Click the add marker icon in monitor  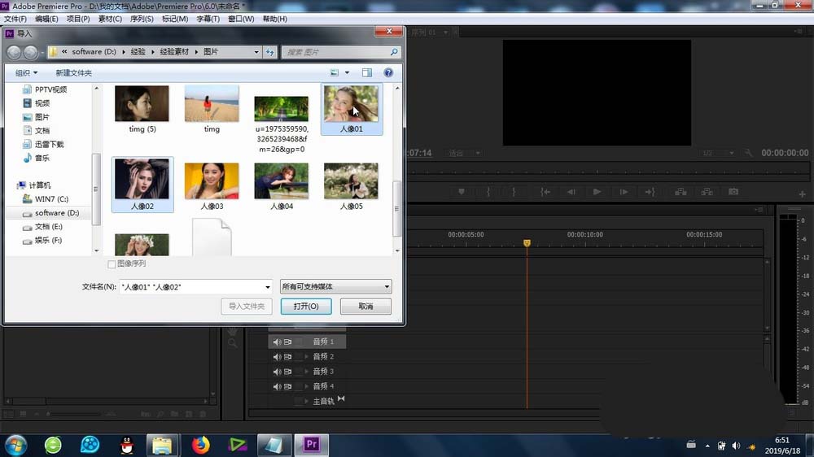[x=462, y=192]
